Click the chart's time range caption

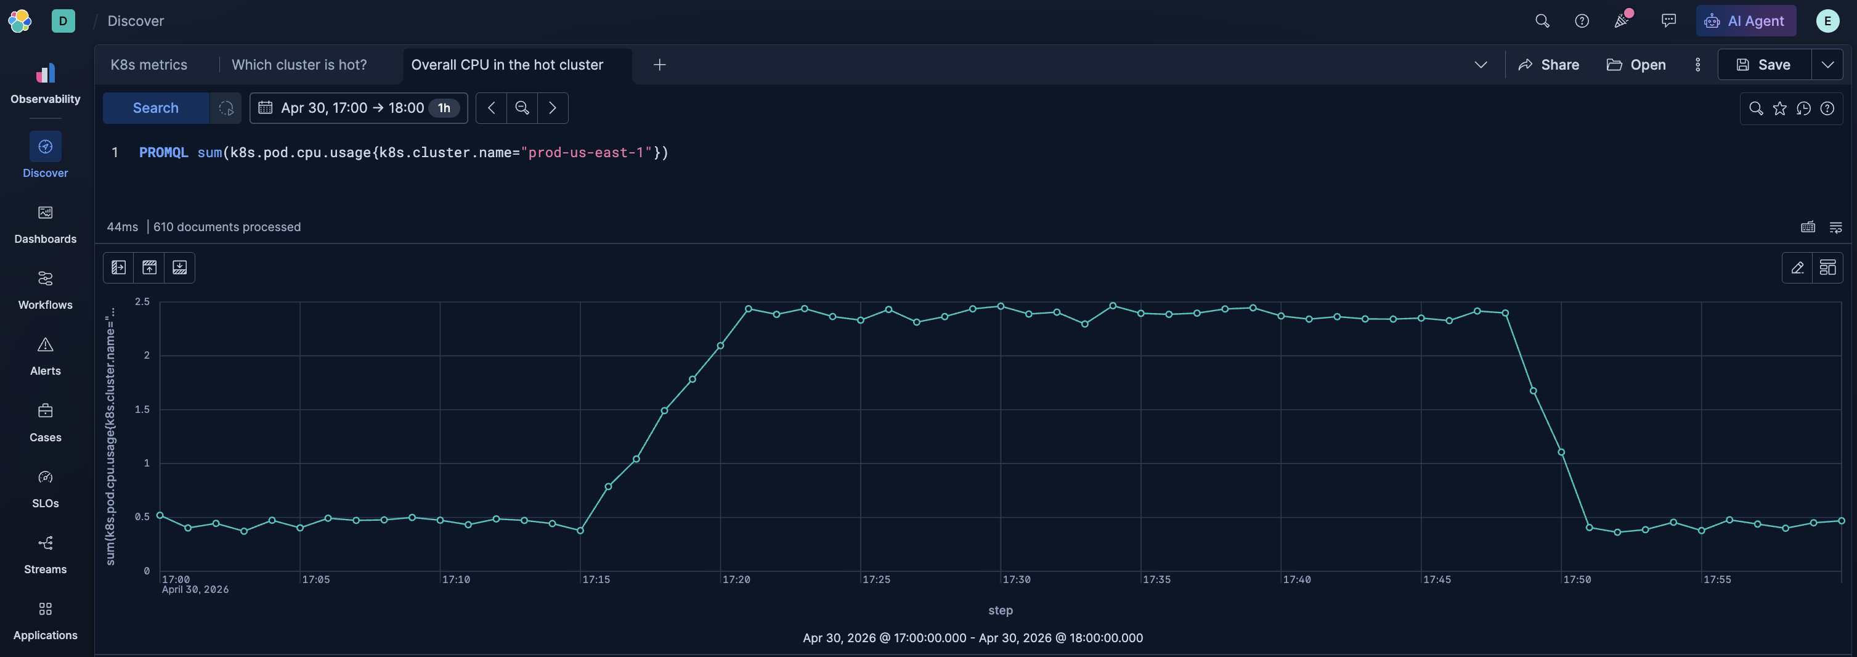pyautogui.click(x=972, y=637)
